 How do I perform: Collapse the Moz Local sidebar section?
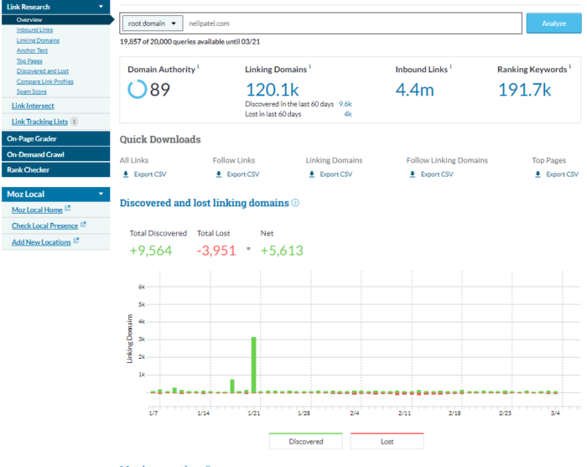pyautogui.click(x=101, y=194)
